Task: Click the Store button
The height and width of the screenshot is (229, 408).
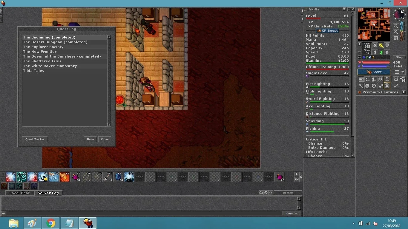Action: coord(374,72)
